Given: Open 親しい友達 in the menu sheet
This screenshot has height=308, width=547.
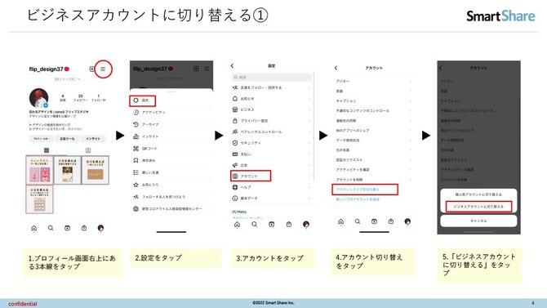Looking at the screenshot, I should (x=171, y=172).
